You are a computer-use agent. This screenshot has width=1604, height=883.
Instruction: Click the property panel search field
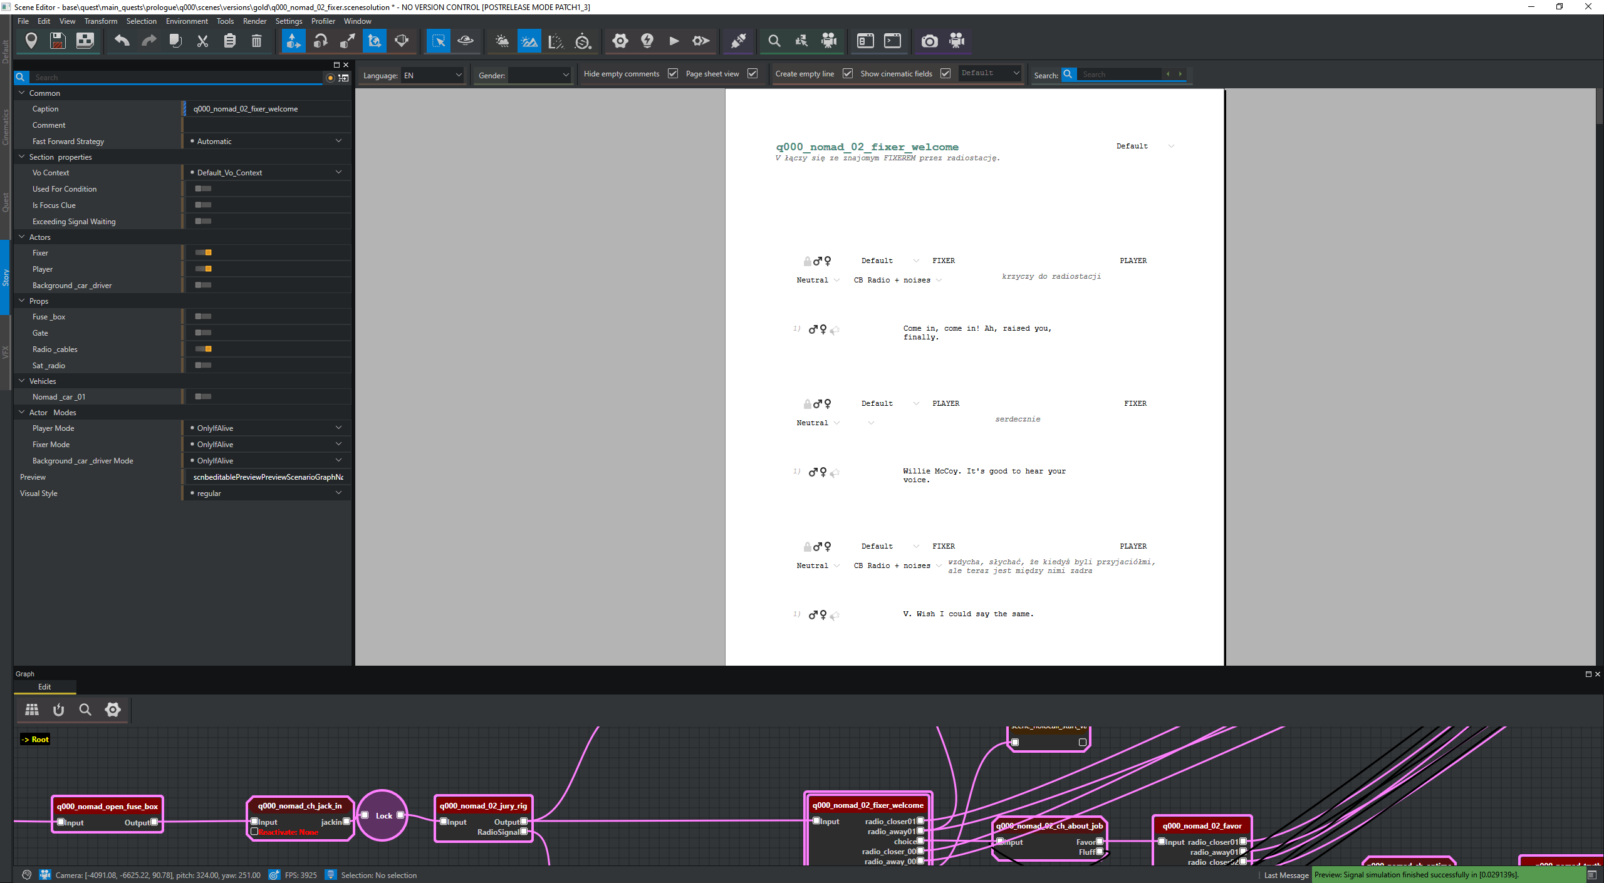point(175,78)
